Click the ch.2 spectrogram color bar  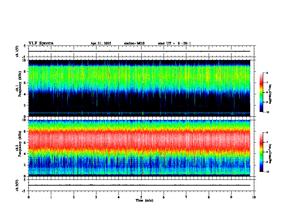tap(261, 152)
